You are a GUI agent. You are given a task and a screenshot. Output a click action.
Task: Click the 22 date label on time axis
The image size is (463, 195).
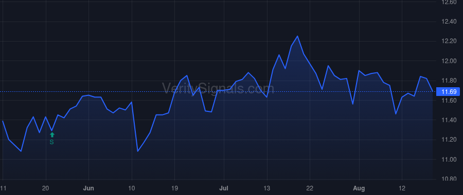click(310, 188)
